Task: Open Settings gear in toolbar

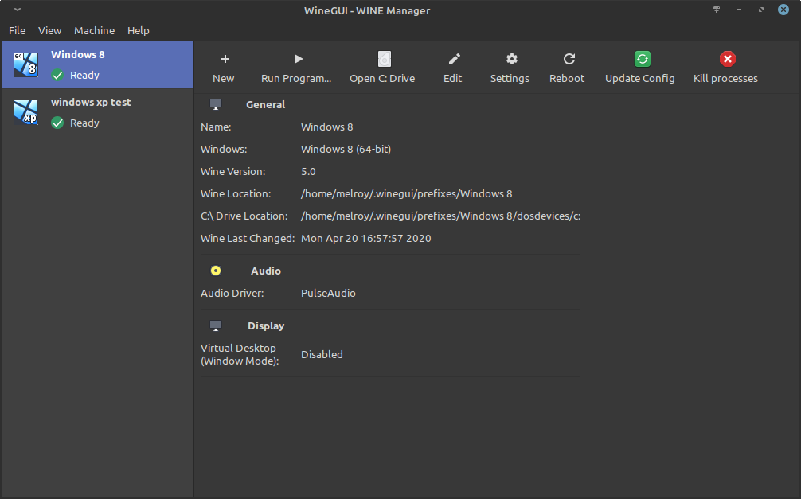Action: [x=511, y=59]
